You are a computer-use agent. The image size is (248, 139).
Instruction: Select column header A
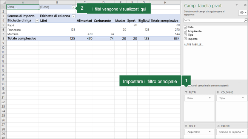tap(23, 2)
